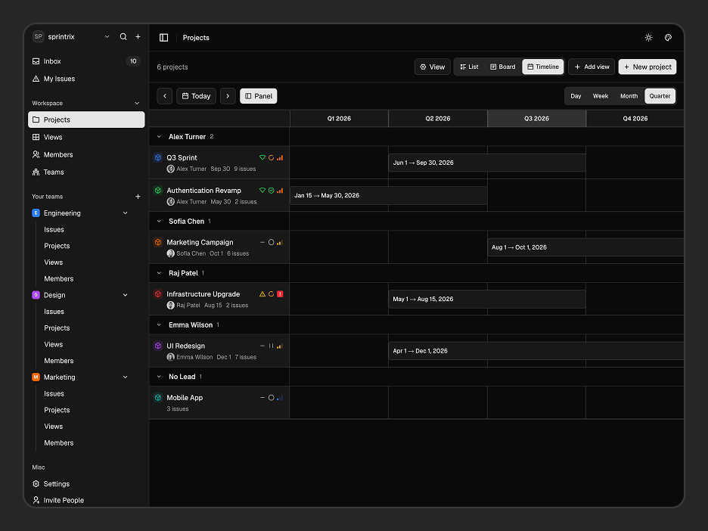Viewport: 708px width, 531px height.
Task: Click Apr 1 → Dec 1 timeline bar
Action: pyautogui.click(x=536, y=351)
